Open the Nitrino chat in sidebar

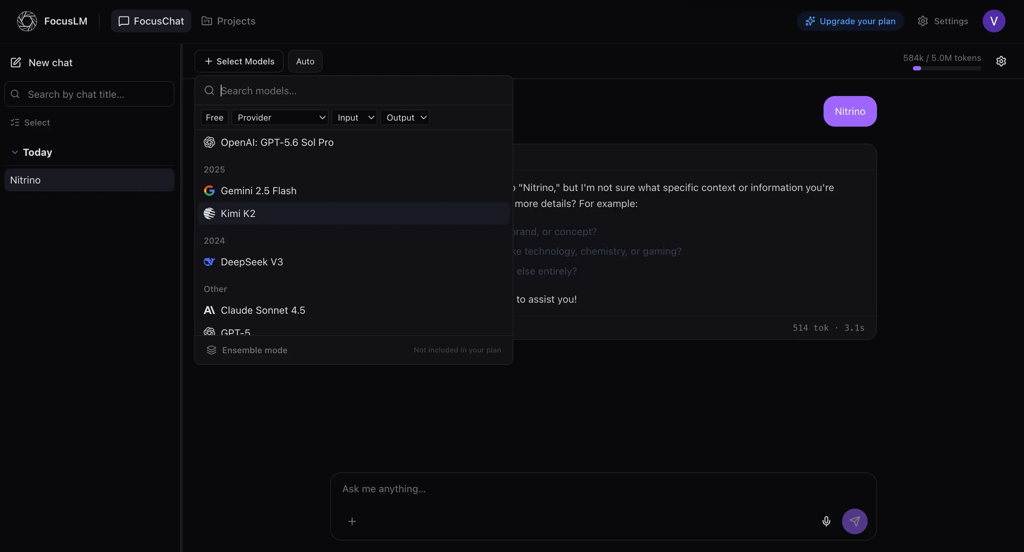coord(89,180)
